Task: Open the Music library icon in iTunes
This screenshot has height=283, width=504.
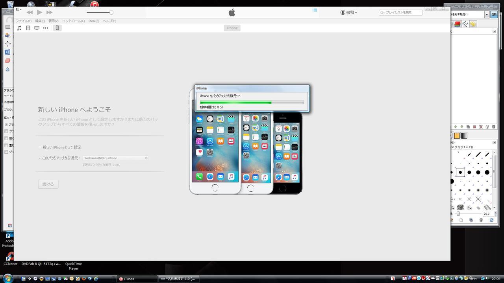Action: coord(19,28)
